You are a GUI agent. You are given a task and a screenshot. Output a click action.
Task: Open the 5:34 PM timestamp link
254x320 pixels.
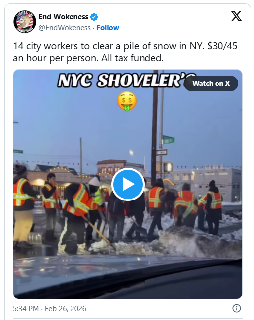[x=26, y=308]
